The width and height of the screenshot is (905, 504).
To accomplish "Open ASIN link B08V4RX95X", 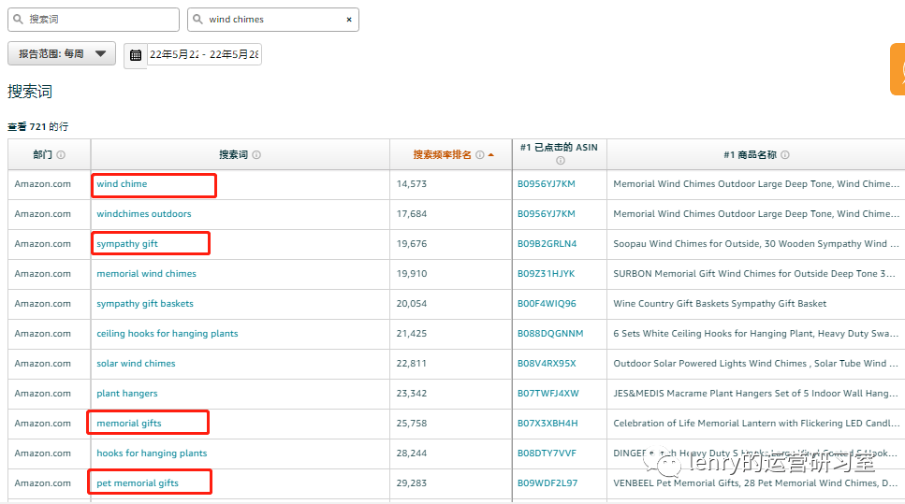I will pos(547,364).
